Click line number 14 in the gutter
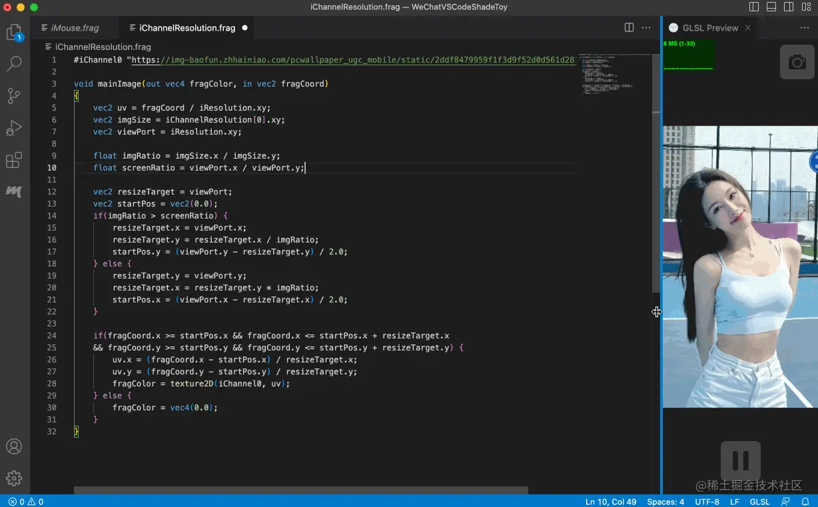The image size is (818, 507). point(52,216)
